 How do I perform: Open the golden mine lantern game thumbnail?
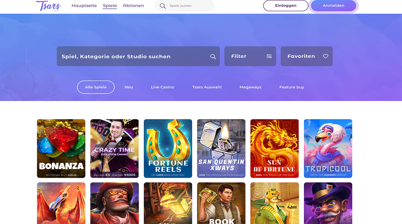(168, 203)
